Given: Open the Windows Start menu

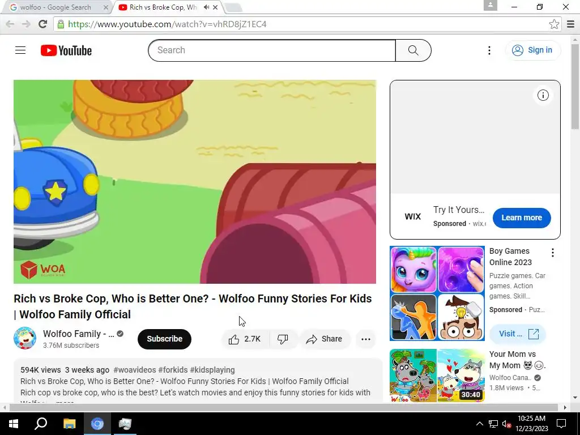Looking at the screenshot, I should point(14,424).
